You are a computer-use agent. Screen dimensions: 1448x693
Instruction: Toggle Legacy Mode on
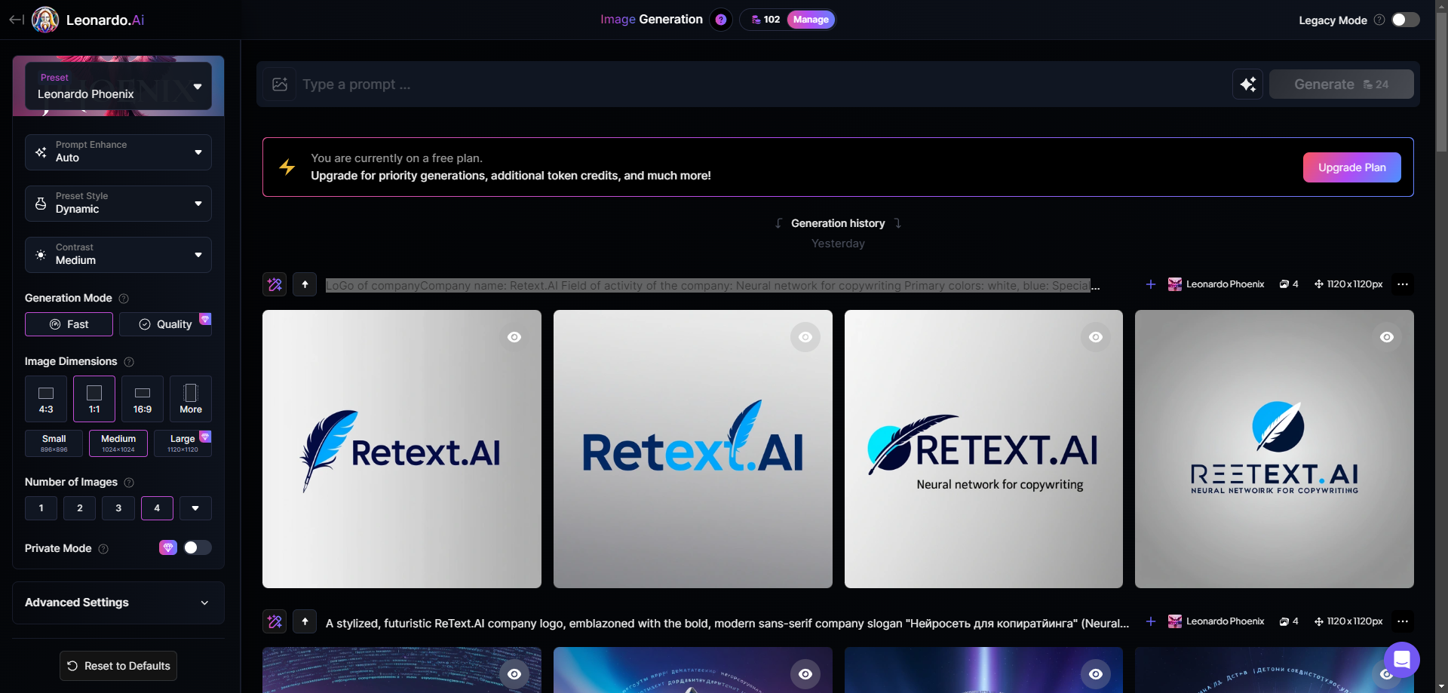(1405, 20)
